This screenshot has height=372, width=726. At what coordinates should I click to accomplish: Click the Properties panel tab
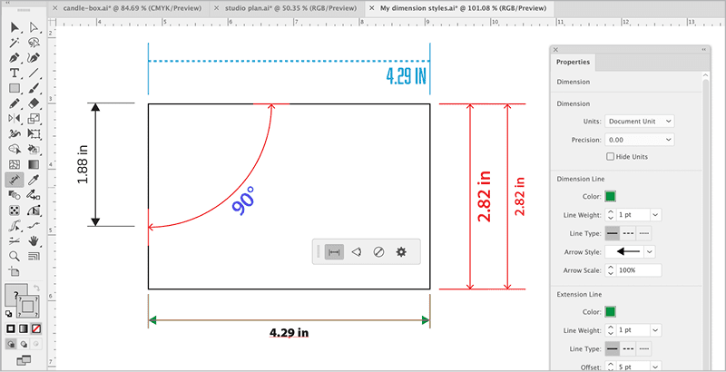[573, 63]
